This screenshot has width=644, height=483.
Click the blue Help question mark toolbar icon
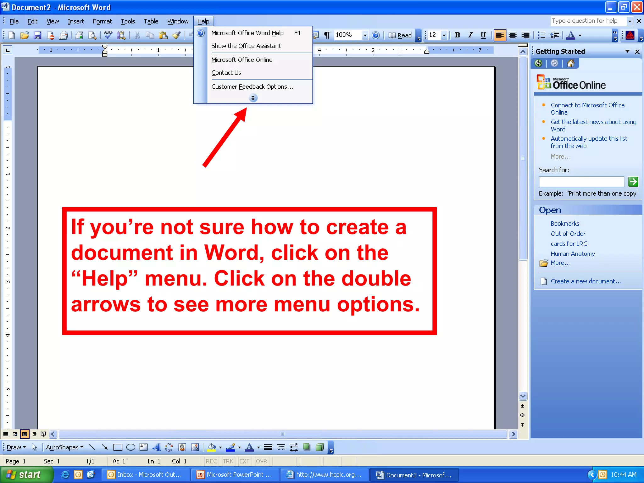(x=376, y=35)
